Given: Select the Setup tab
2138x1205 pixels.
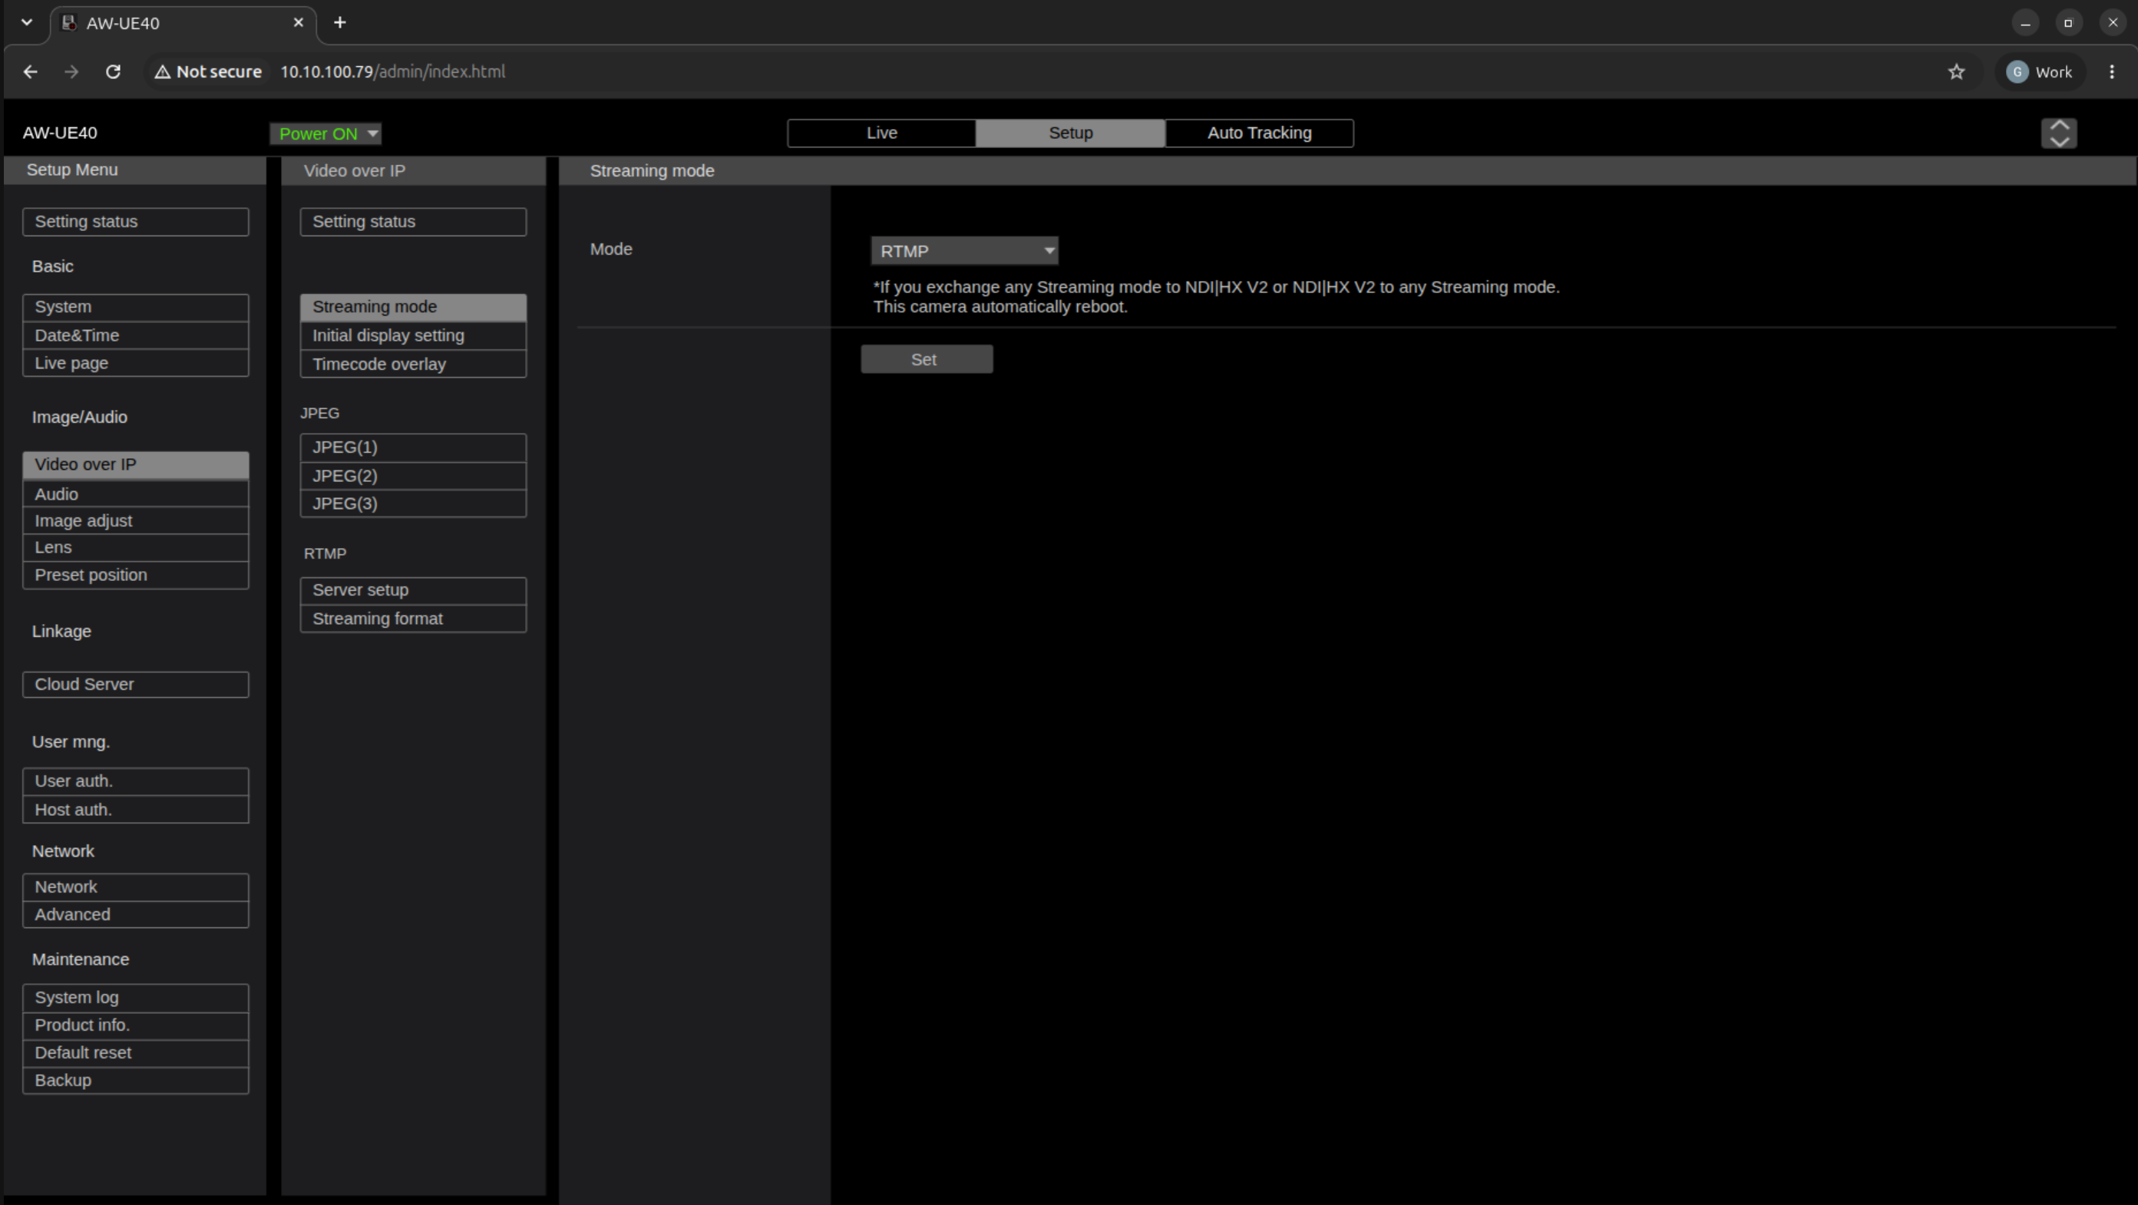Looking at the screenshot, I should 1071,133.
